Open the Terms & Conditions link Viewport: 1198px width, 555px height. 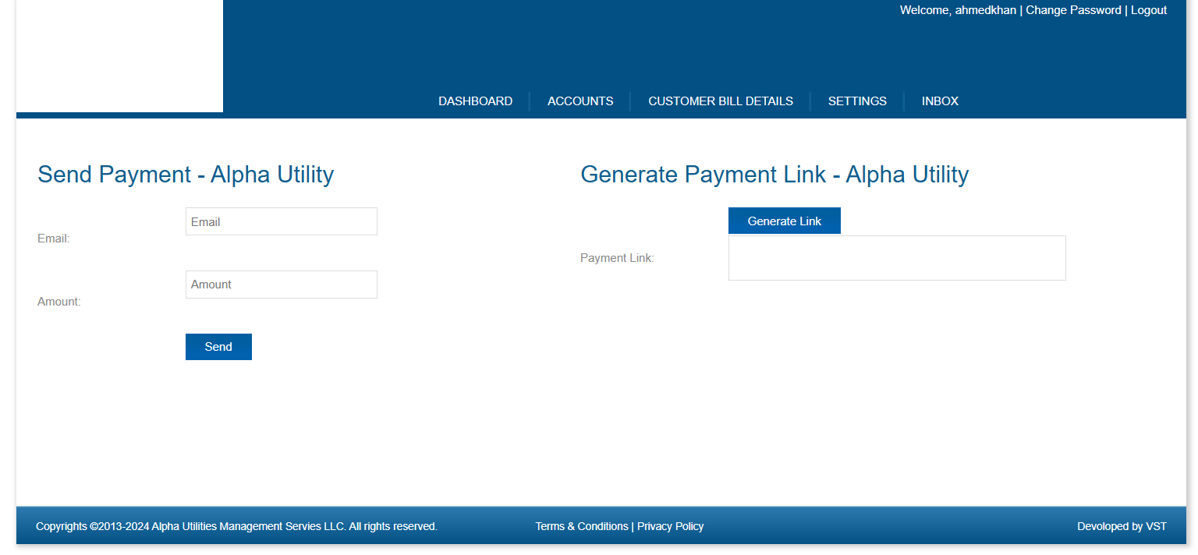[x=581, y=526]
